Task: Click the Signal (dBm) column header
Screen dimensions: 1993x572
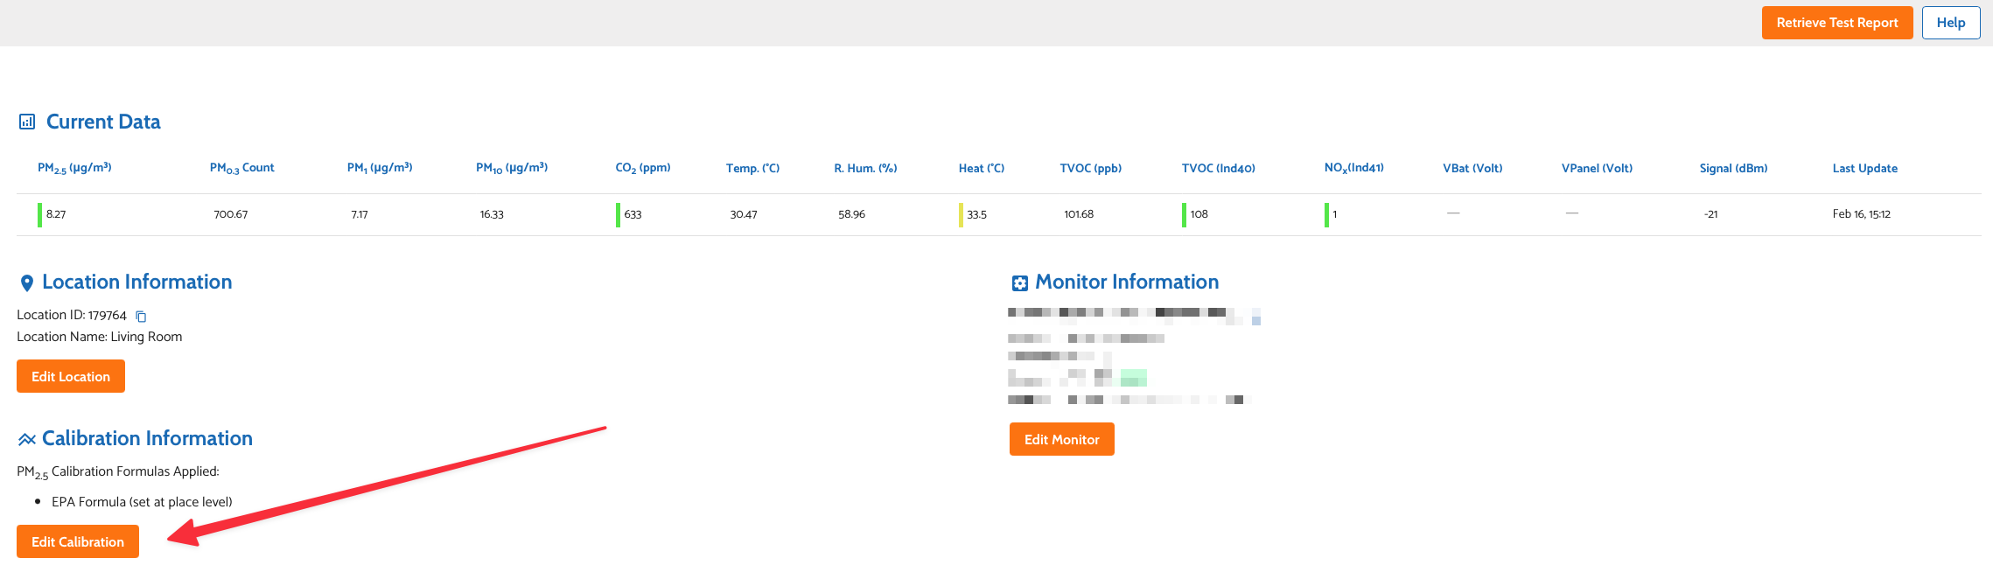Action: click(1733, 168)
